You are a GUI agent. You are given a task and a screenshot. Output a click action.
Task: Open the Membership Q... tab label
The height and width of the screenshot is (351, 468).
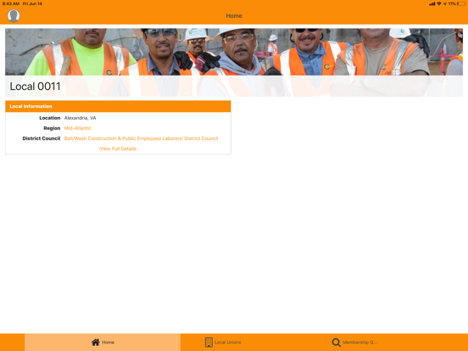tap(359, 343)
